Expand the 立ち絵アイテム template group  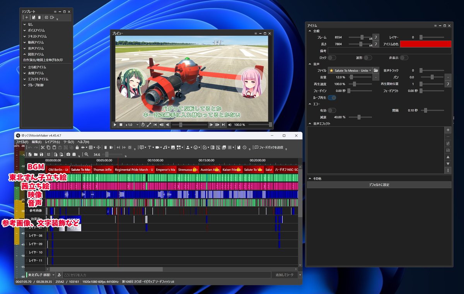24,67
